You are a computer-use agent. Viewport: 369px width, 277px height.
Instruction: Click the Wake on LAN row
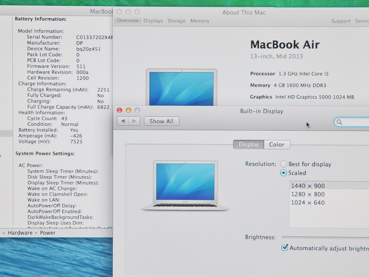[44, 200]
